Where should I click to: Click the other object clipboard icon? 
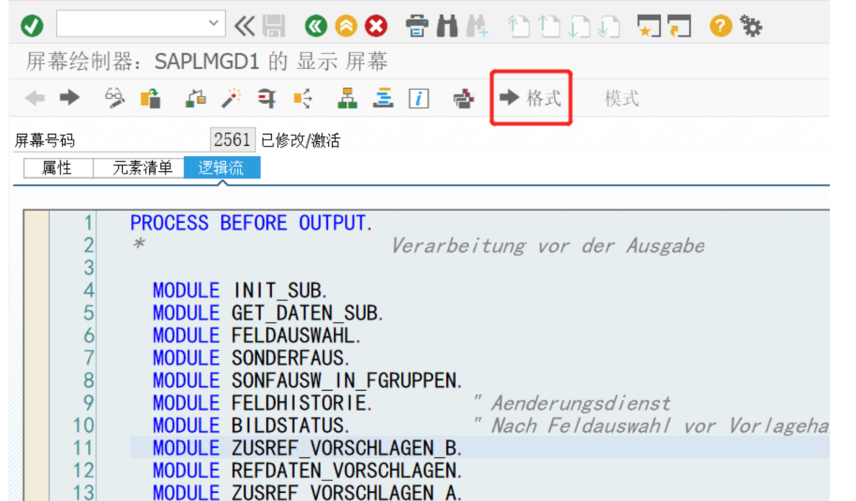[150, 98]
